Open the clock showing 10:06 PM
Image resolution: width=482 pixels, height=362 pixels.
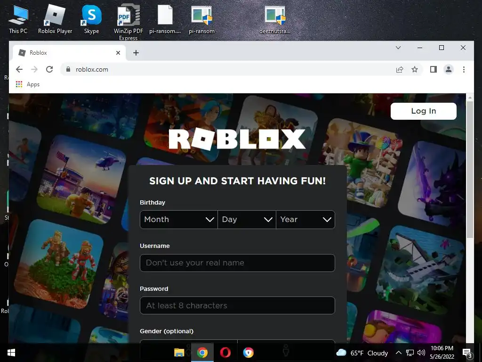coord(442,353)
